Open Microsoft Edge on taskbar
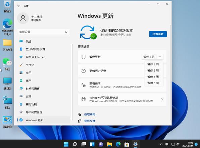Viewport: 200px width, 148px height. tap(118, 144)
